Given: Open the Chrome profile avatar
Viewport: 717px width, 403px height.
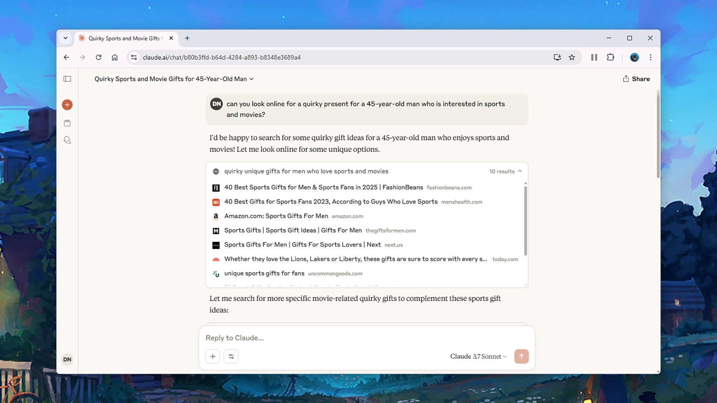Looking at the screenshot, I should point(635,57).
